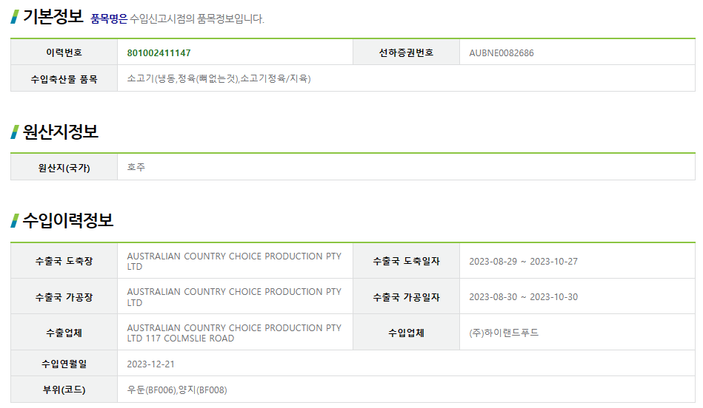The image size is (703, 408).
Task: Click slaughter date range 2023-08-29 ~ 2023-10-27
Action: (x=523, y=262)
